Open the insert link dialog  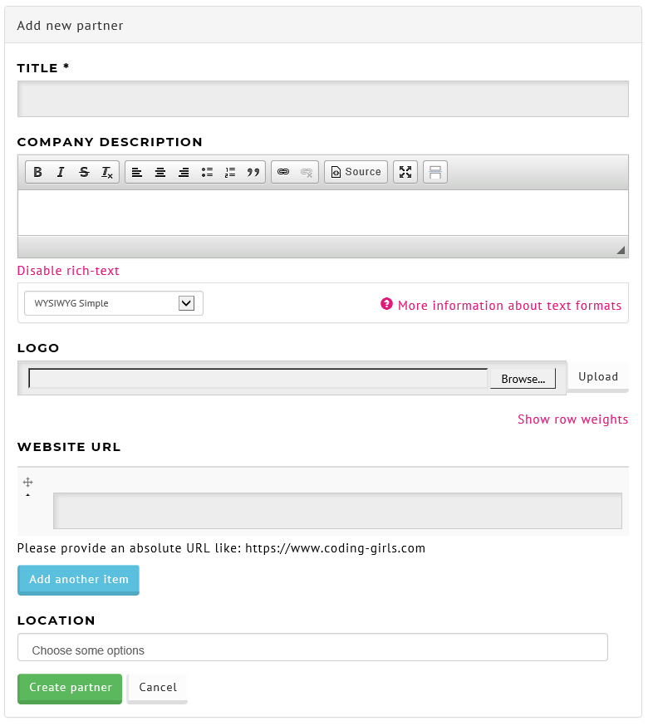(283, 172)
